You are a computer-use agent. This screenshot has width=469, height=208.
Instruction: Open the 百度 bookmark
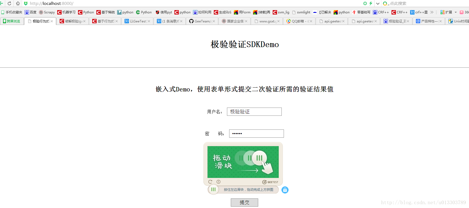tap(31, 12)
